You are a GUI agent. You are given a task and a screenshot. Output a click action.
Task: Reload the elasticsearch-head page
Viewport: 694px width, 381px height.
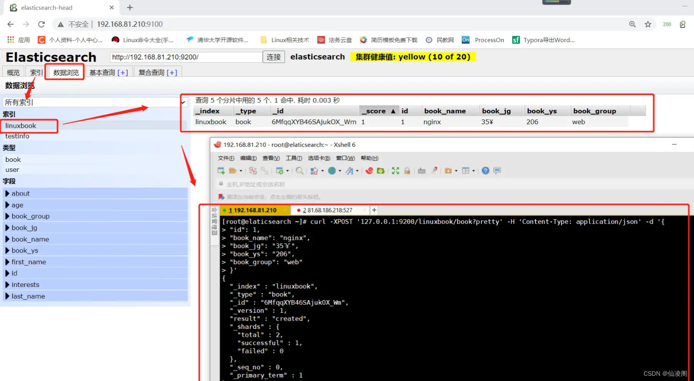click(42, 24)
